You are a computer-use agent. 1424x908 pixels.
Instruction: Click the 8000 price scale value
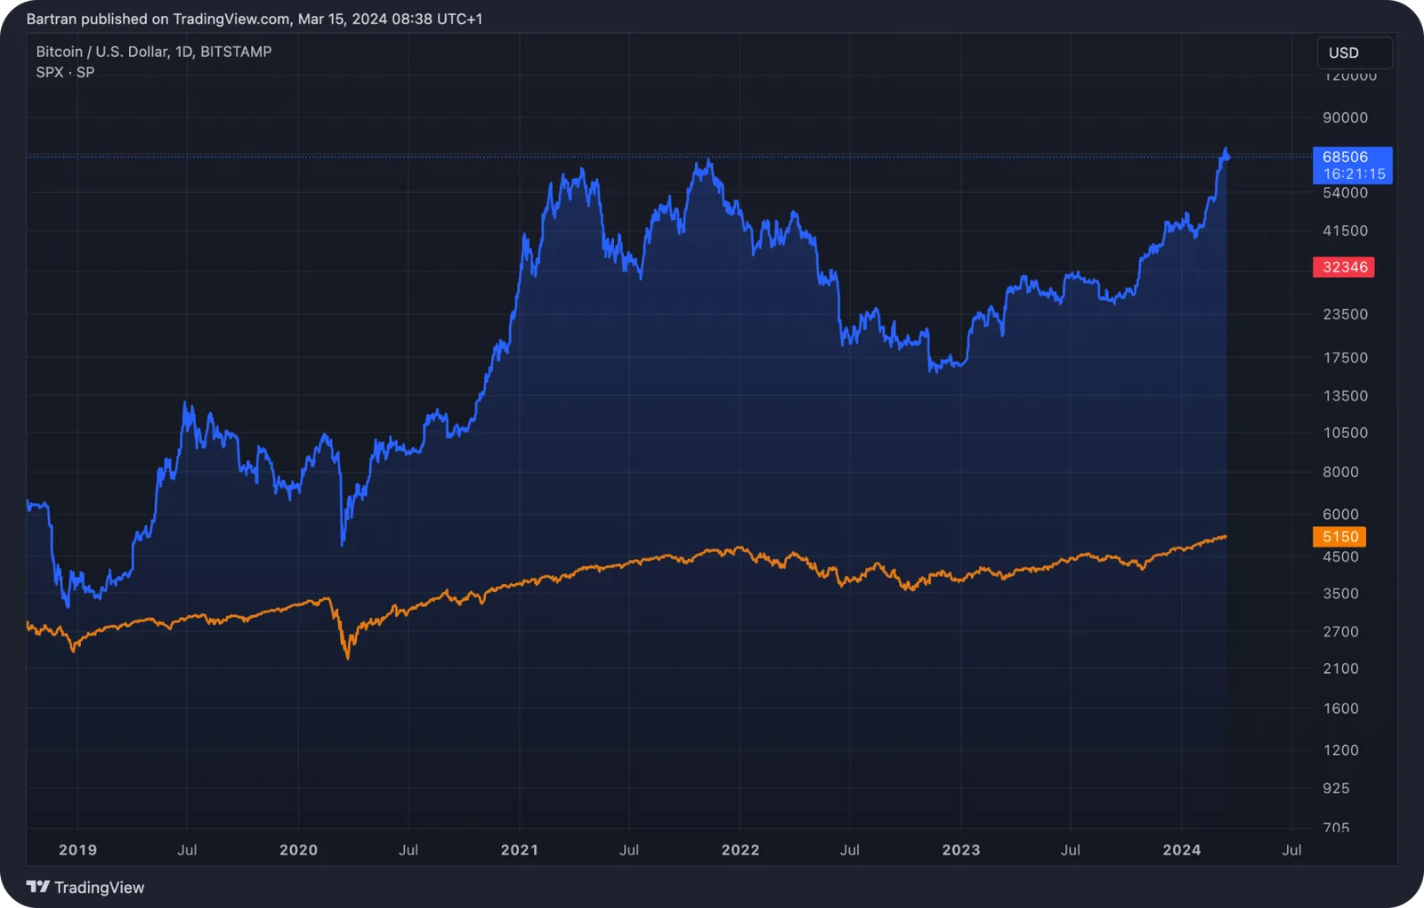1340,473
